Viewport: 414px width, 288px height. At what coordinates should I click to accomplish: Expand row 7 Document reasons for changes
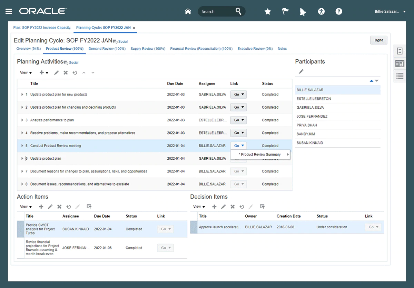tap(22, 171)
